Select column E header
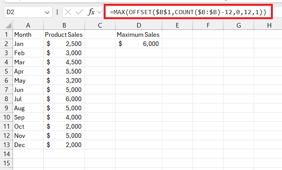The image size is (282, 170). tap(177, 25)
